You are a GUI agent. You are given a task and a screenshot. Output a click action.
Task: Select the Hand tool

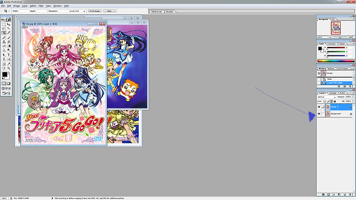4,68
